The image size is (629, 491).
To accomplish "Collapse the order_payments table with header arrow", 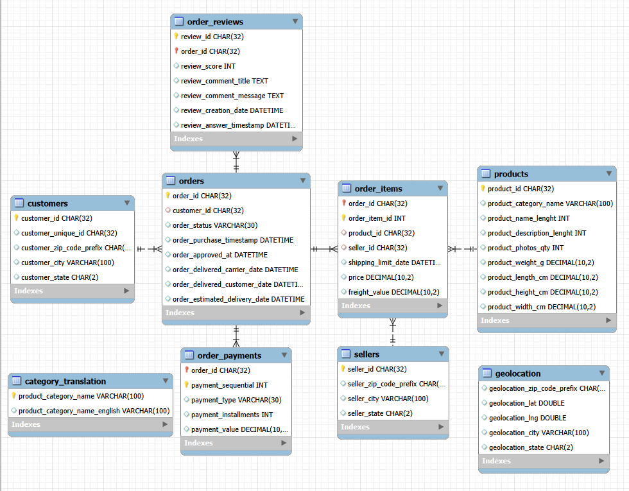I will [x=284, y=355].
